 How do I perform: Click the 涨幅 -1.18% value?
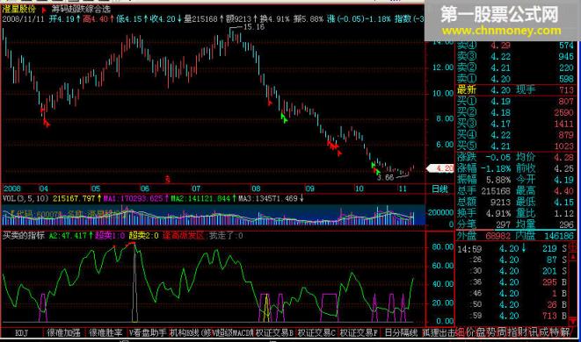coord(496,168)
